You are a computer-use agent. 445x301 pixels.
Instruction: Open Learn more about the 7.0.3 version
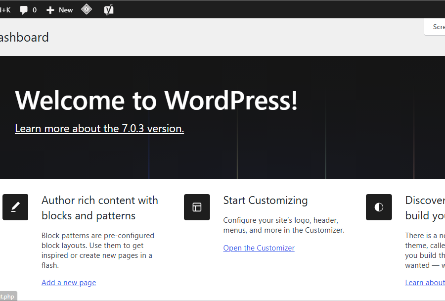99,129
